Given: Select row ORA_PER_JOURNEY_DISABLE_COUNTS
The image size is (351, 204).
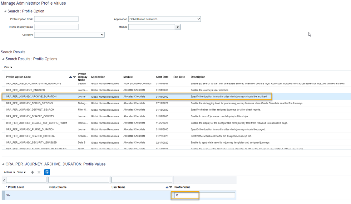Looking at the screenshot, I should pyautogui.click(x=176, y=116).
